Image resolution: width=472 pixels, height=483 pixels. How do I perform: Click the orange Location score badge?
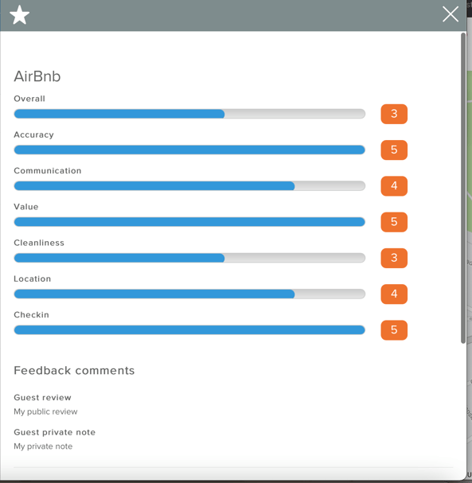tap(394, 294)
